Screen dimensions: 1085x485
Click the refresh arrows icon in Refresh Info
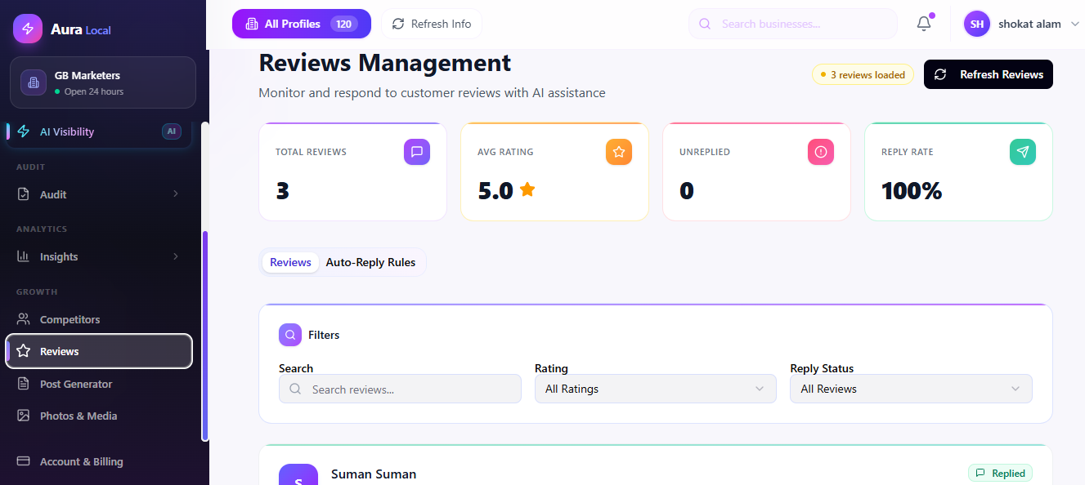(x=398, y=24)
